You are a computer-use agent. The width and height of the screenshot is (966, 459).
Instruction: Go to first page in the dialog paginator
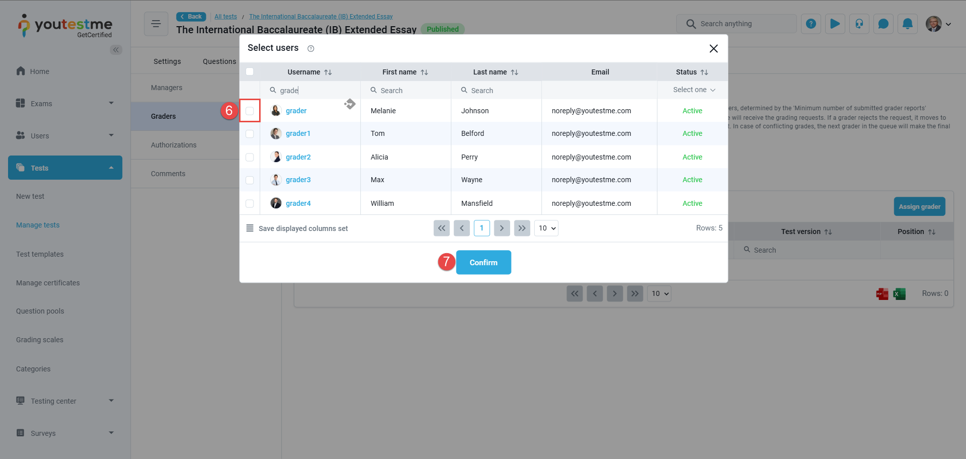pos(442,228)
